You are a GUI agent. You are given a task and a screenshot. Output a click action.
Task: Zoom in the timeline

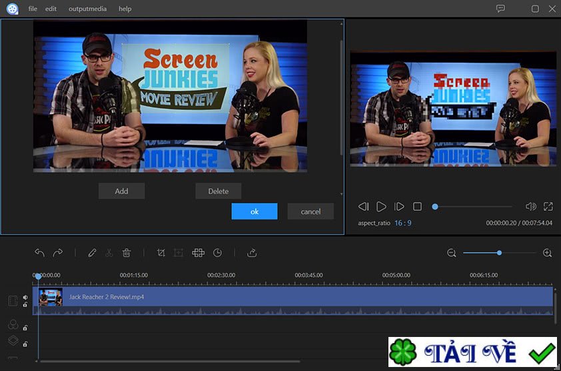[x=547, y=253]
